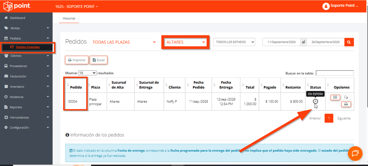Click the order details list icon

(x=335, y=97)
